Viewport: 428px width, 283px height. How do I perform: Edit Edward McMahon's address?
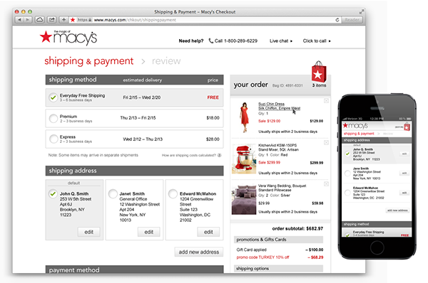[208, 232]
